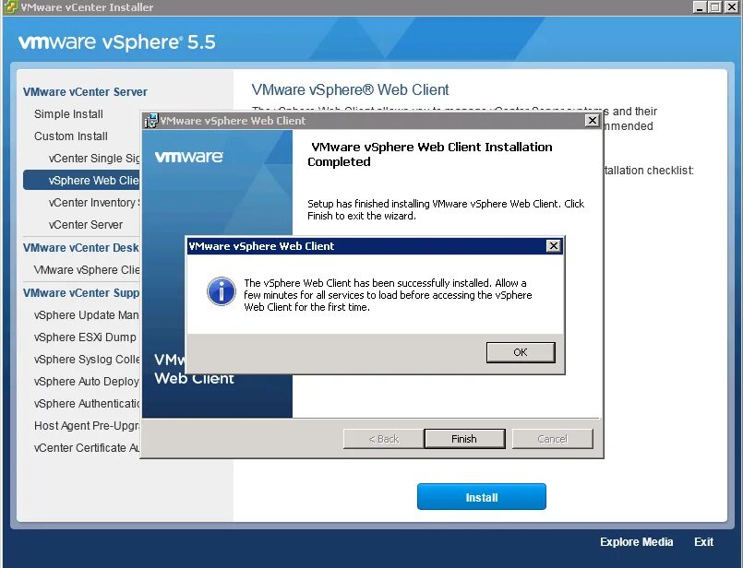The image size is (743, 568).
Task: Click the vCenter Installer title bar icon
Action: tap(11, 6)
